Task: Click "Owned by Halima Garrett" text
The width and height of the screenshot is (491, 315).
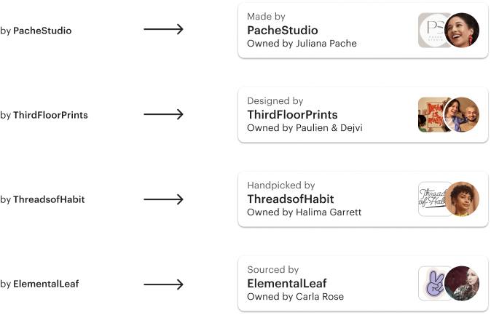Action: point(304,212)
